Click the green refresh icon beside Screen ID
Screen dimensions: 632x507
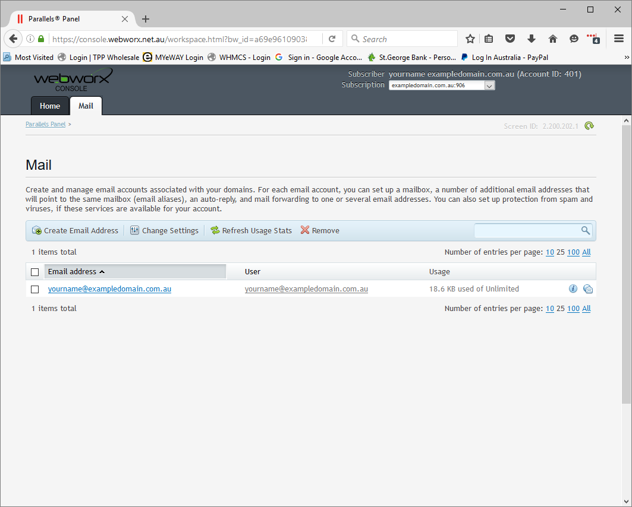pyautogui.click(x=589, y=126)
